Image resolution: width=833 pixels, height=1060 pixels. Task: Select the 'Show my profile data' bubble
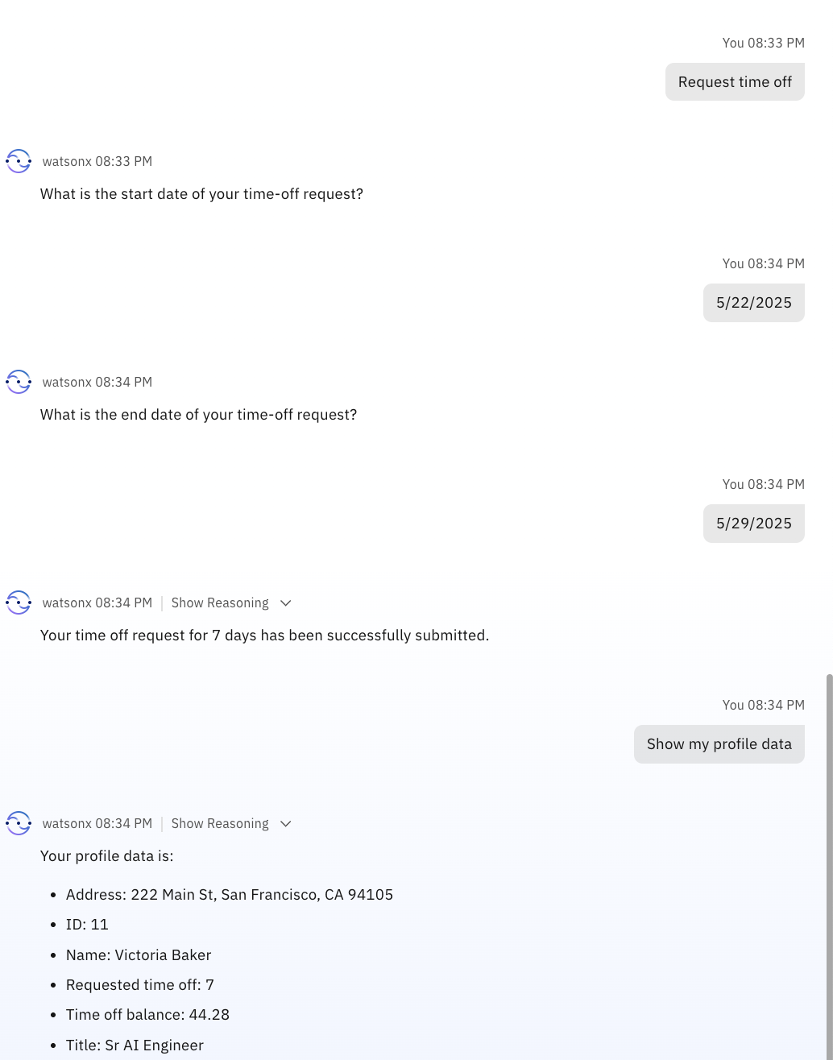[x=719, y=744]
